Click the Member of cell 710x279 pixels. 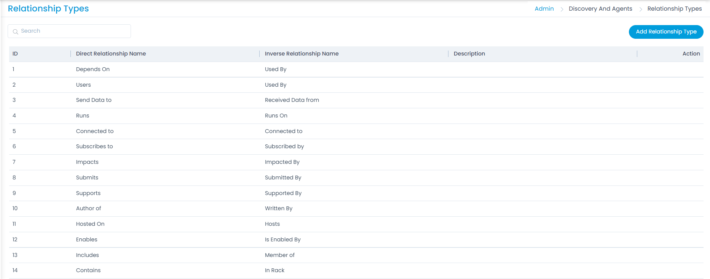pos(280,255)
